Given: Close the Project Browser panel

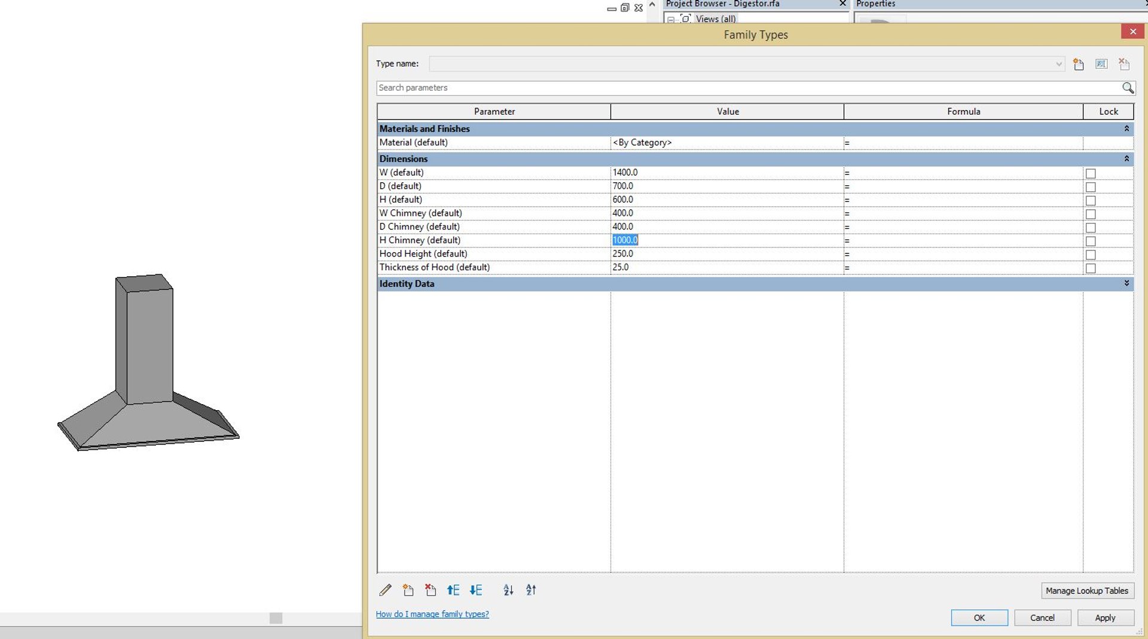Looking at the screenshot, I should (842, 4).
